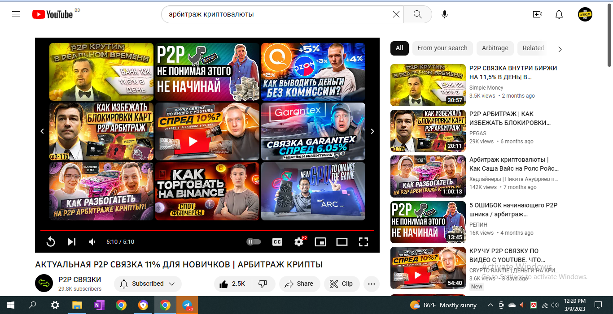Select the From your search chip
Image resolution: width=613 pixels, height=314 pixels.
[442, 48]
